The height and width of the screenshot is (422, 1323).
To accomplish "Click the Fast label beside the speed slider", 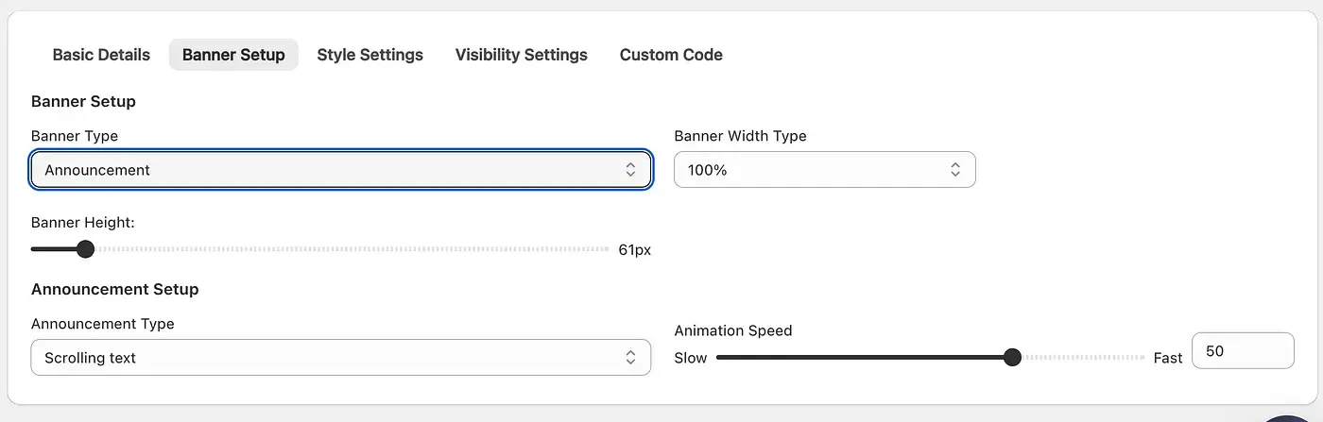I will [x=1168, y=358].
